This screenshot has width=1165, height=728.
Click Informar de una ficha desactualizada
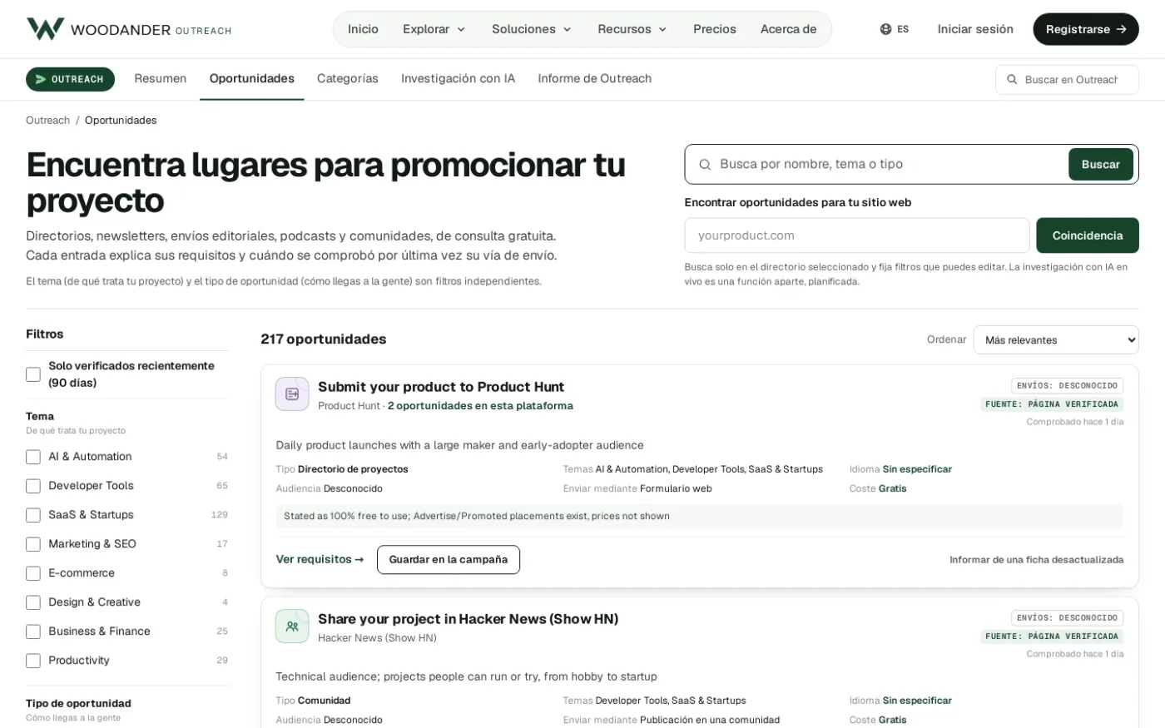(1037, 560)
